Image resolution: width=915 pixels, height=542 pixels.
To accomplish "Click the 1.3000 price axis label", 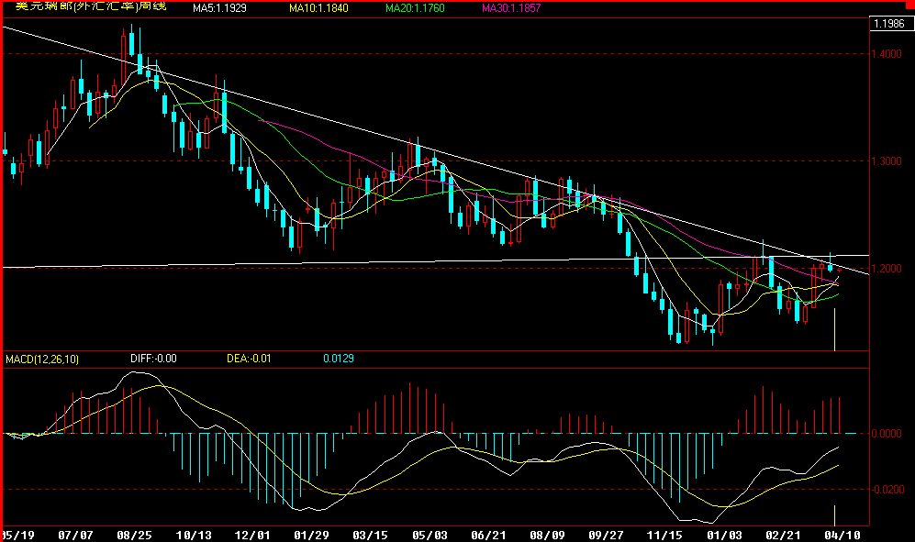I will click(x=889, y=161).
